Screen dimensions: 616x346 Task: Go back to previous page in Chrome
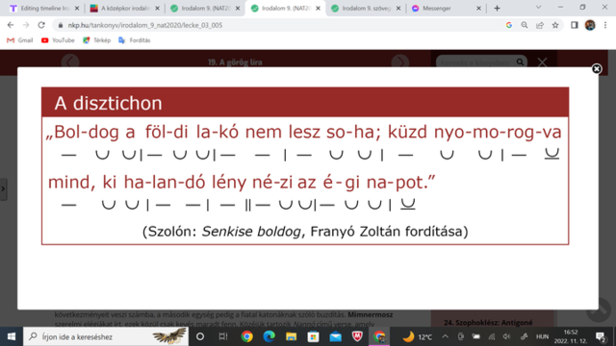click(11, 25)
